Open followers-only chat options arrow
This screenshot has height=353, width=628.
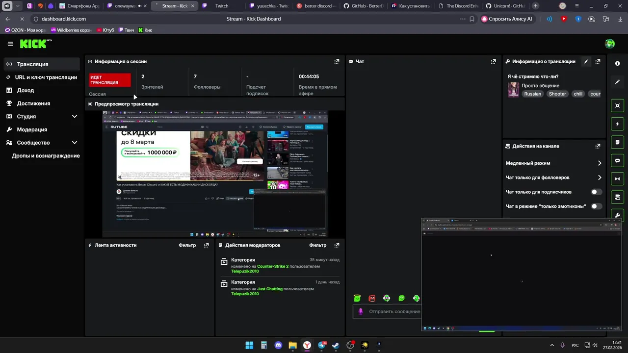599,177
